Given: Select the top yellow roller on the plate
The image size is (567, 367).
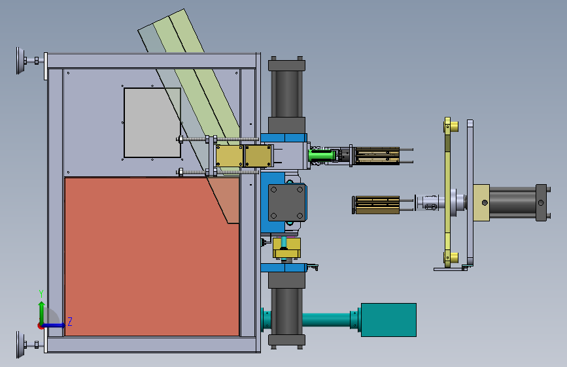Looking at the screenshot, I should click(x=453, y=127).
